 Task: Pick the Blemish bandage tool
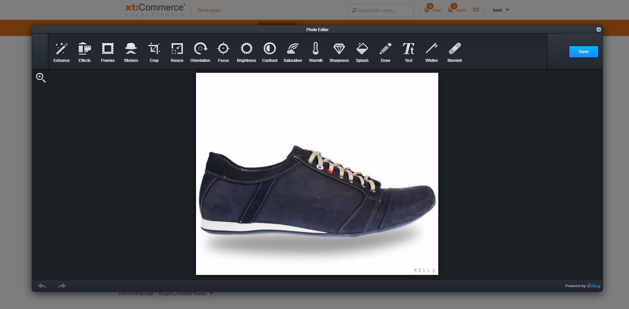click(455, 52)
